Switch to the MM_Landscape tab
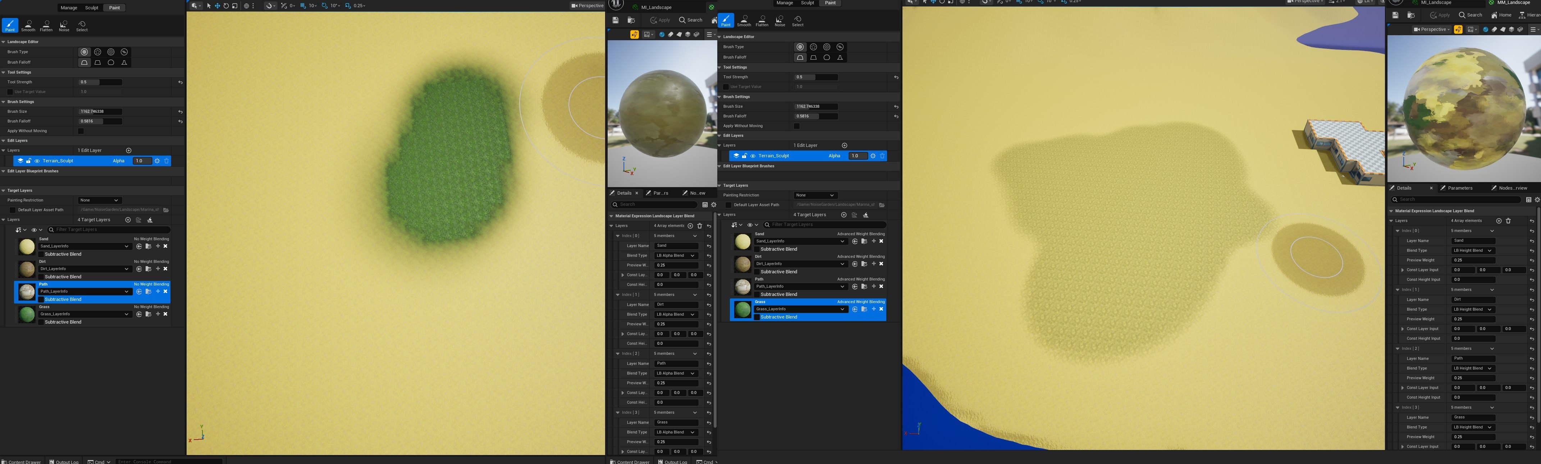The height and width of the screenshot is (464, 1541). tap(1513, 3)
